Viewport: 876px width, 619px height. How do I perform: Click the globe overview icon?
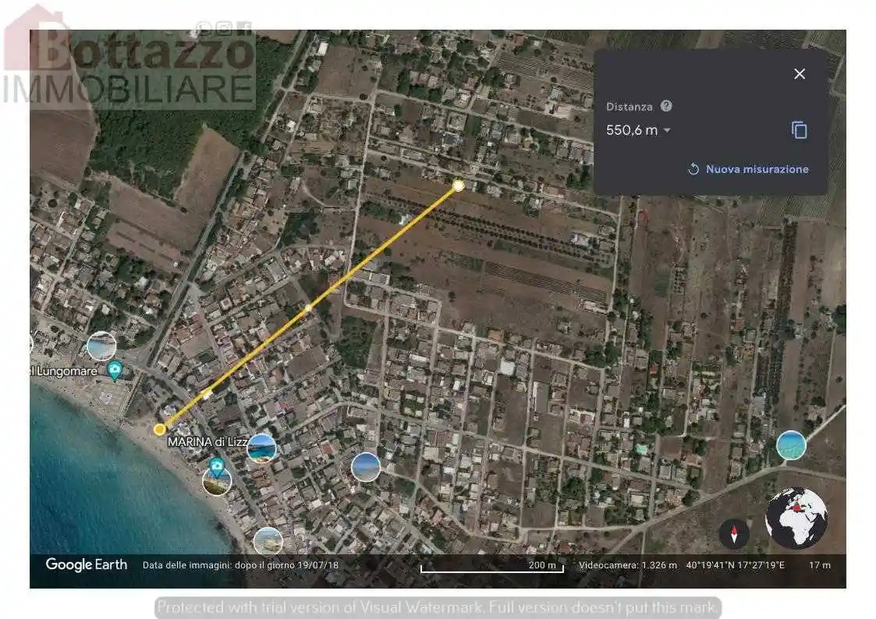click(x=796, y=518)
